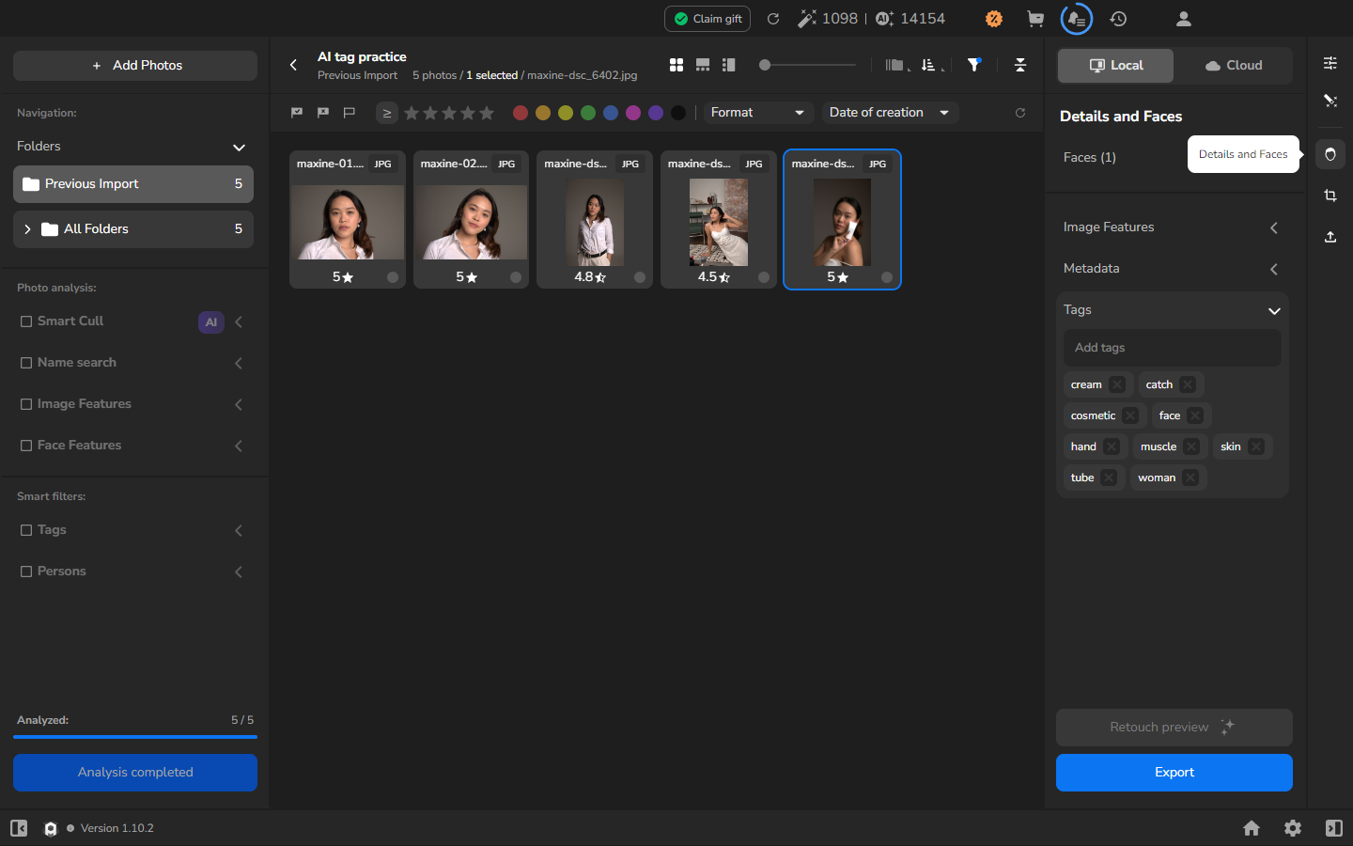1353x846 pixels.
Task: Open the Date of creation dropdown
Action: (890, 113)
